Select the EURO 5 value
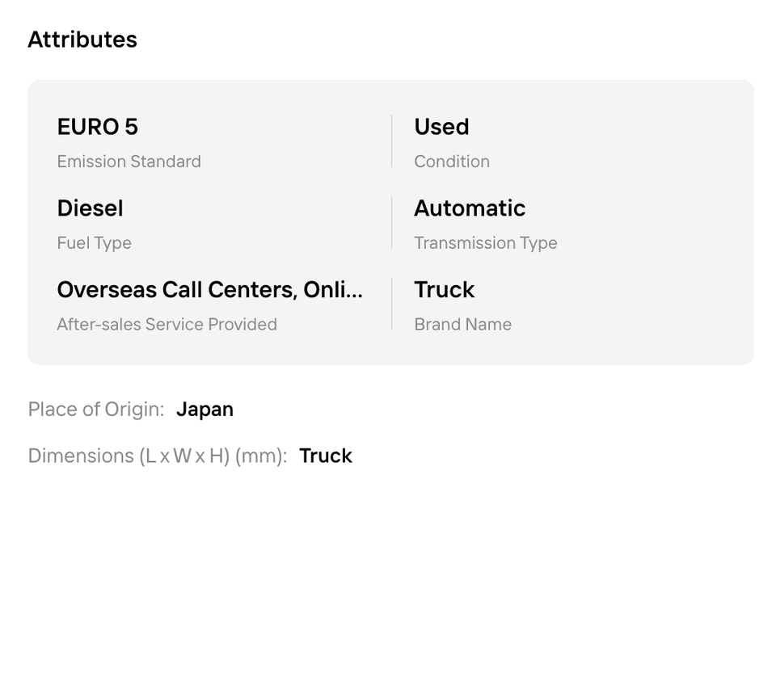 pos(97,127)
